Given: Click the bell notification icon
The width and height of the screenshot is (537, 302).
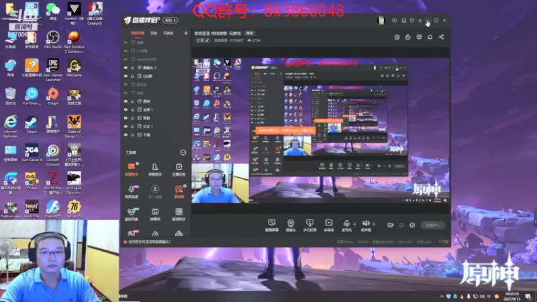Looking at the screenshot, I should [x=430, y=37].
